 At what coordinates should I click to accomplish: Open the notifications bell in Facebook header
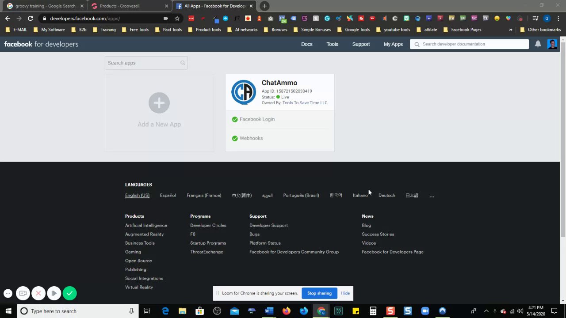coord(538,44)
